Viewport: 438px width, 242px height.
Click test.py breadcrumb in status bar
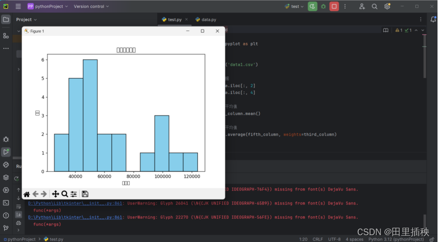coord(54,239)
